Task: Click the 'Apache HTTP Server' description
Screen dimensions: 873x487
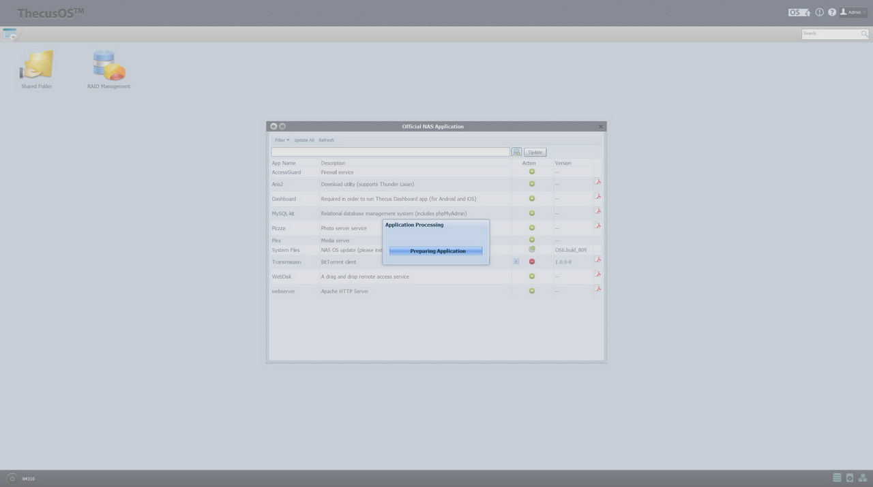Action: point(344,292)
